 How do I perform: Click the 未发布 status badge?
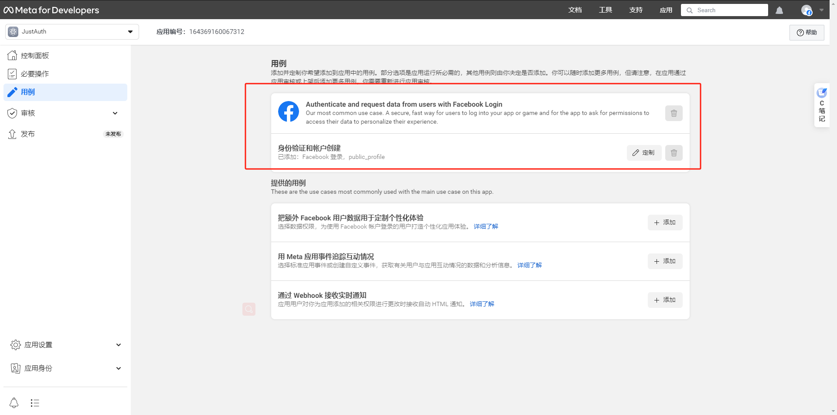113,134
